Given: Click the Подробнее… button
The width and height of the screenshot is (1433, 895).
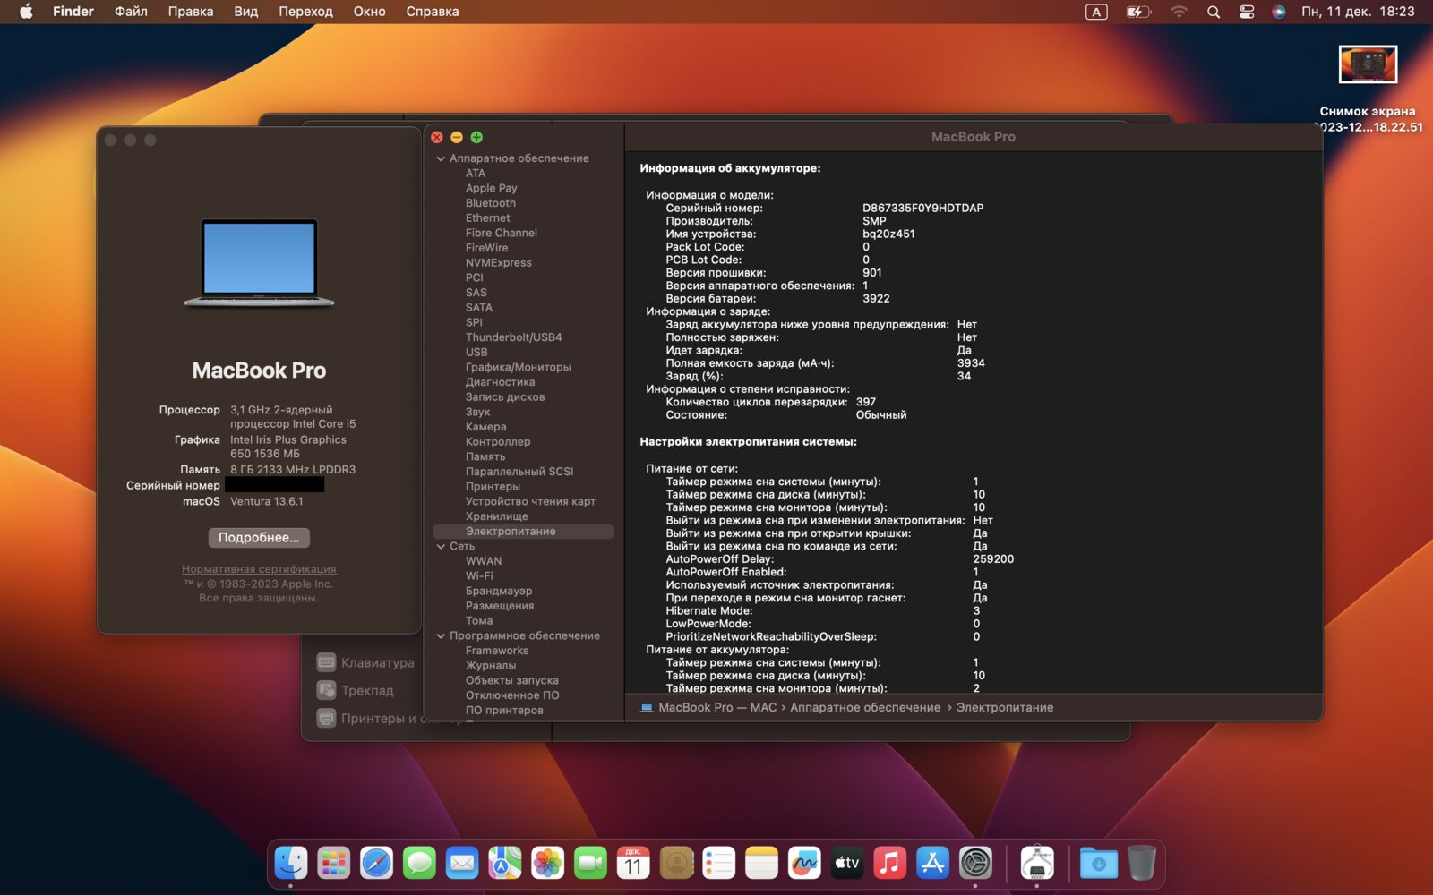Looking at the screenshot, I should pyautogui.click(x=259, y=537).
